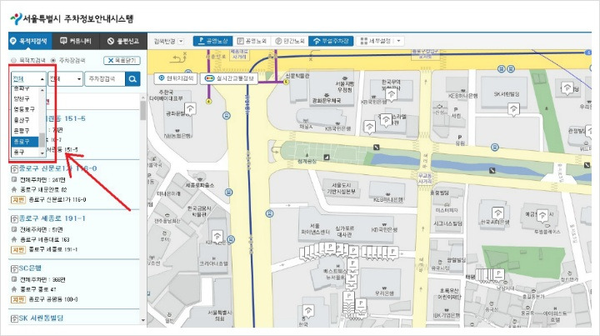Click the 목록닫기 button
This screenshot has height=336, width=600.
pos(122,61)
